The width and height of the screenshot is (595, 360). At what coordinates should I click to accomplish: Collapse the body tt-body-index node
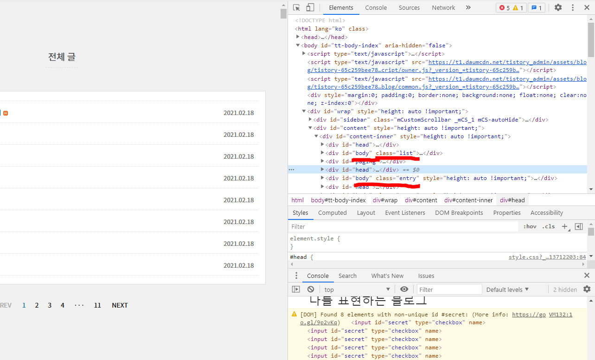(298, 45)
